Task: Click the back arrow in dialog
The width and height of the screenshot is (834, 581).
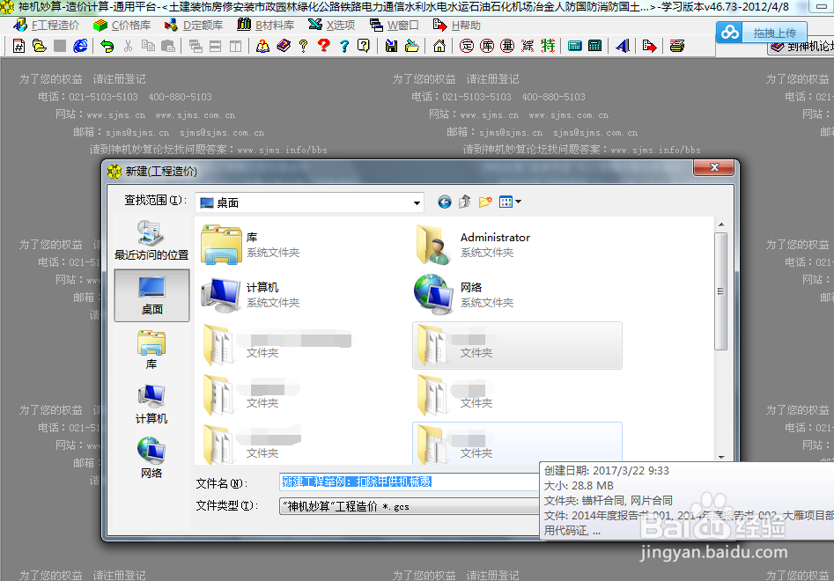Action: 445,202
